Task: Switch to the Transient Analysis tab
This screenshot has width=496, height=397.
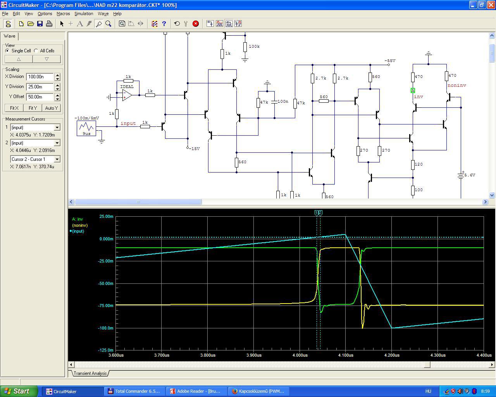Action: click(90, 373)
